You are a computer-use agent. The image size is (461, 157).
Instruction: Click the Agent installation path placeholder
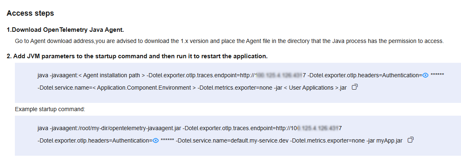pyautogui.click(x=112, y=76)
